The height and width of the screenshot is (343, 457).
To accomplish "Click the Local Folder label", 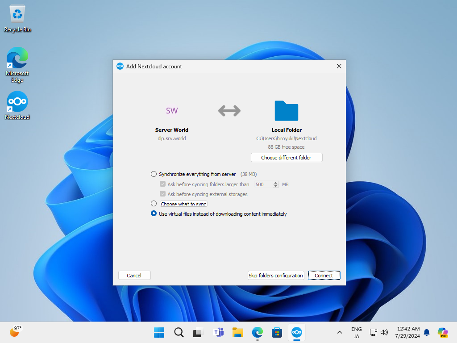I will [x=287, y=130].
